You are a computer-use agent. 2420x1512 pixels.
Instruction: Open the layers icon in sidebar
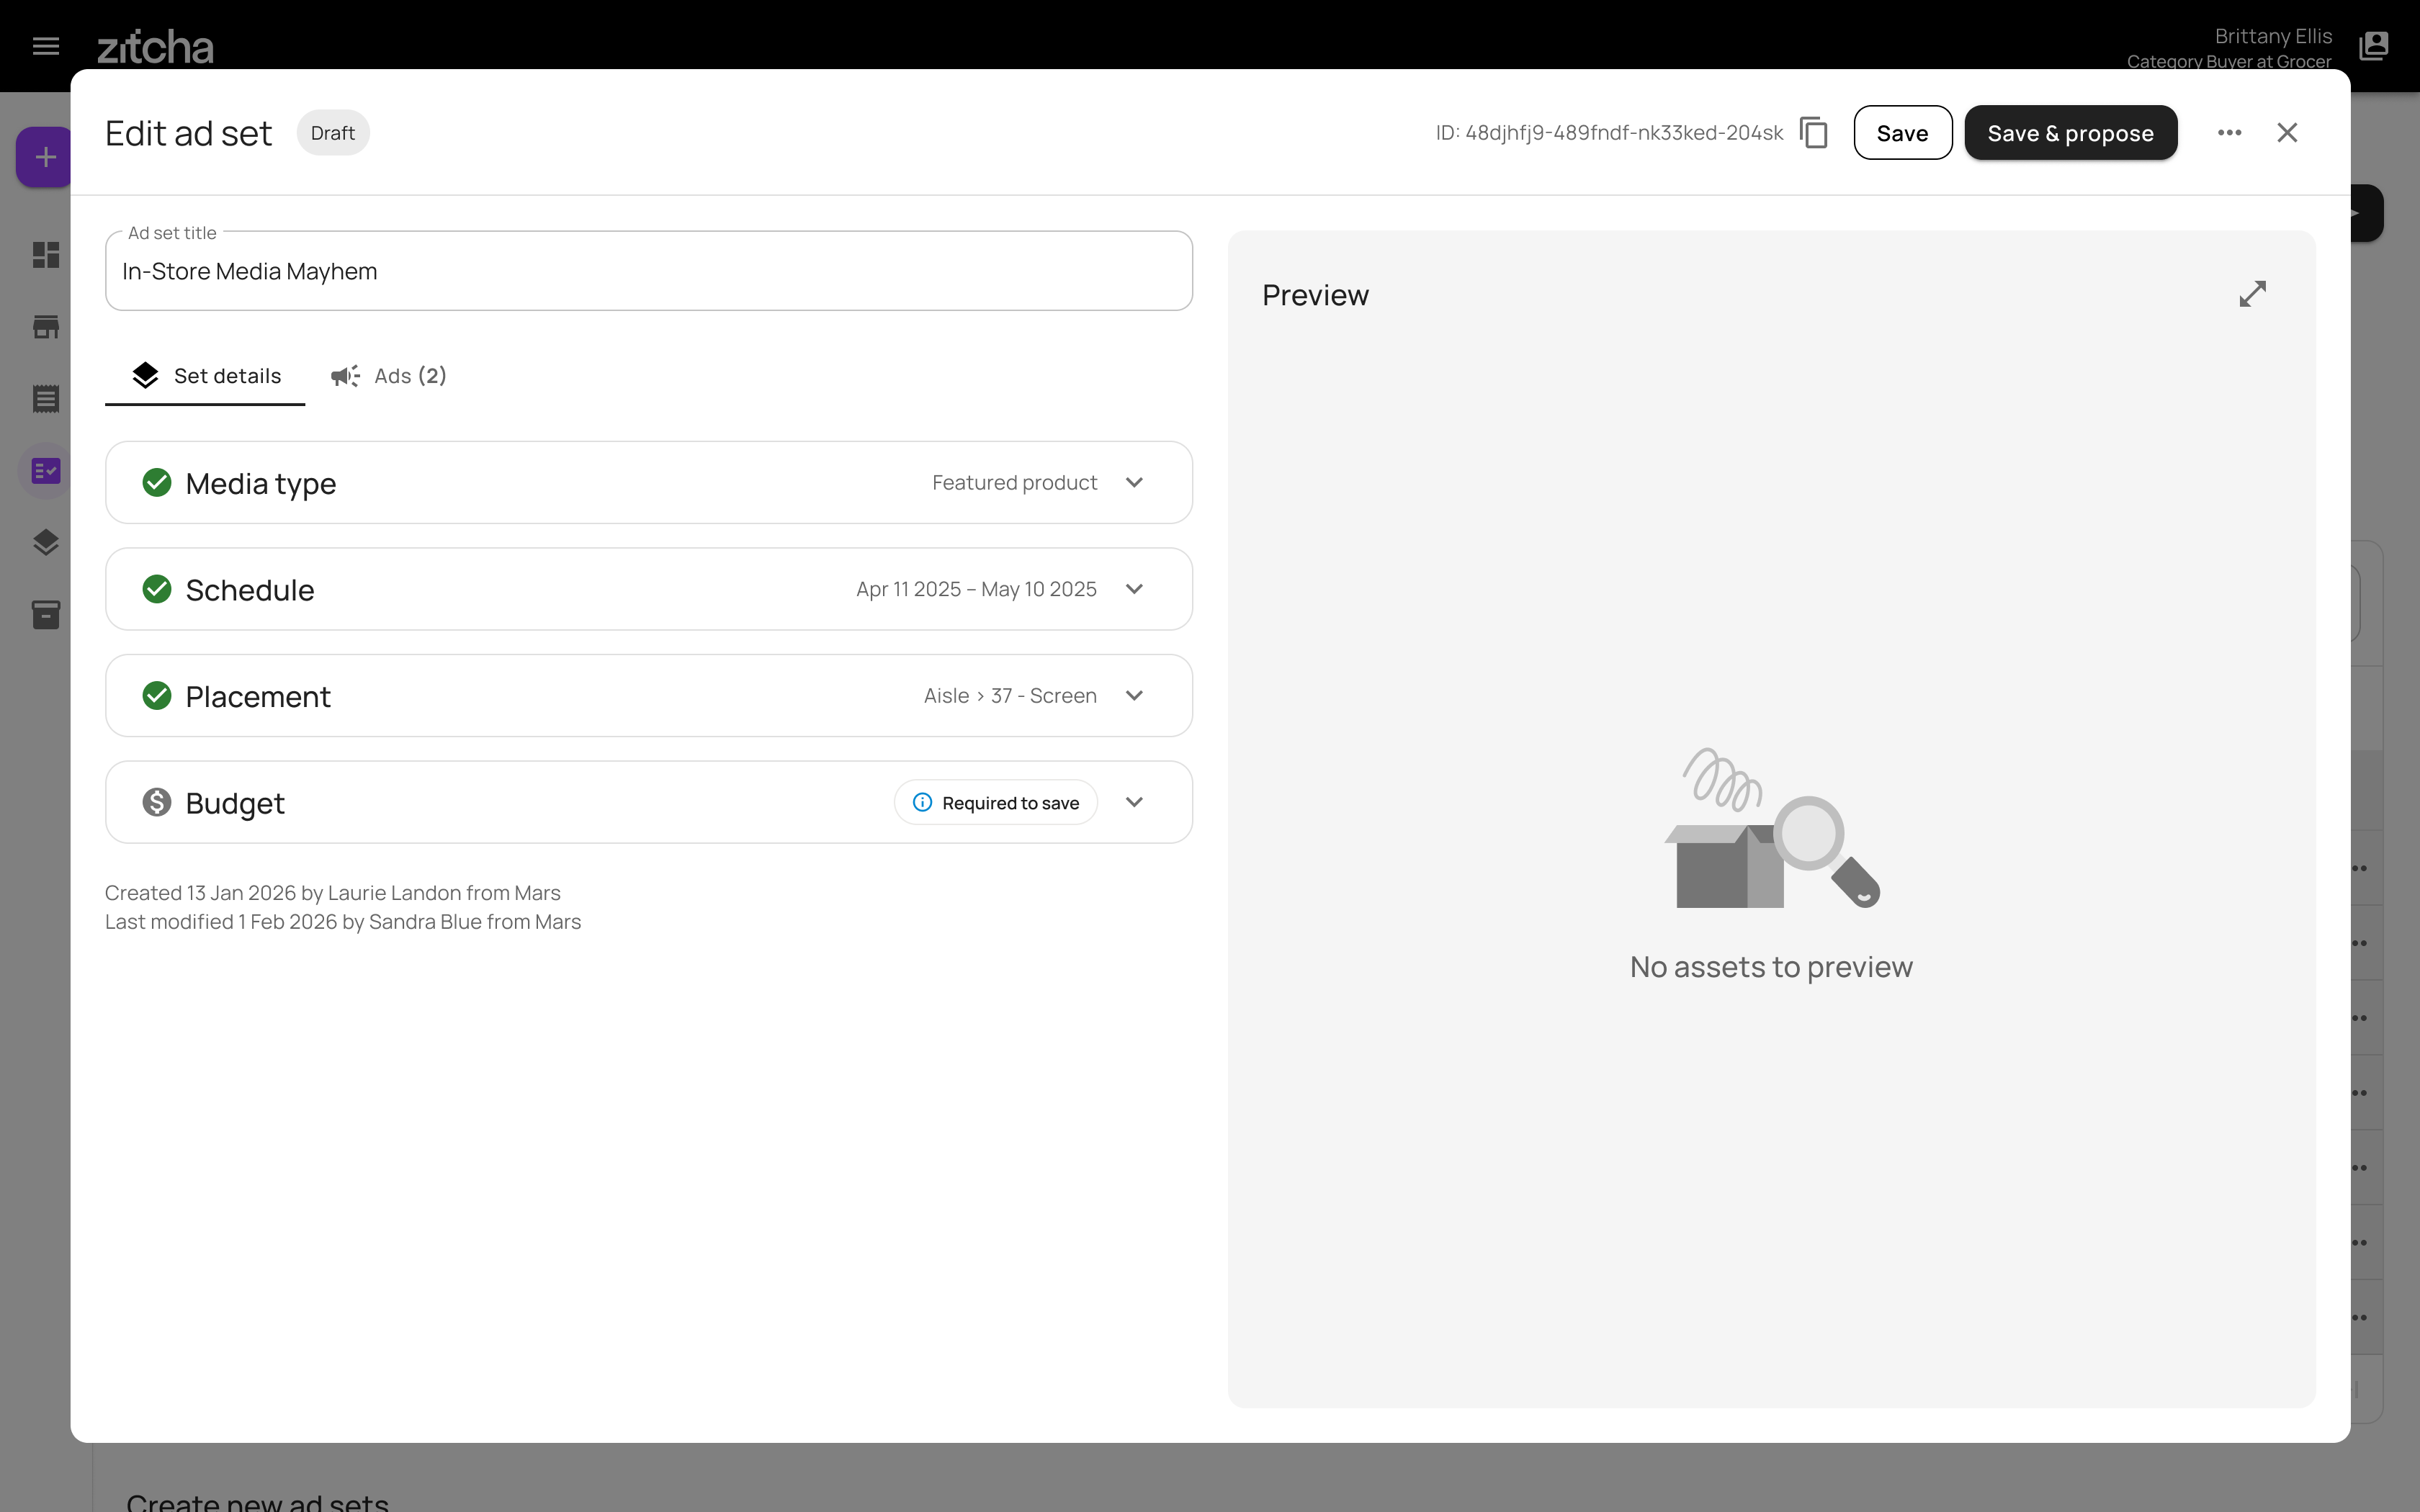(x=46, y=542)
